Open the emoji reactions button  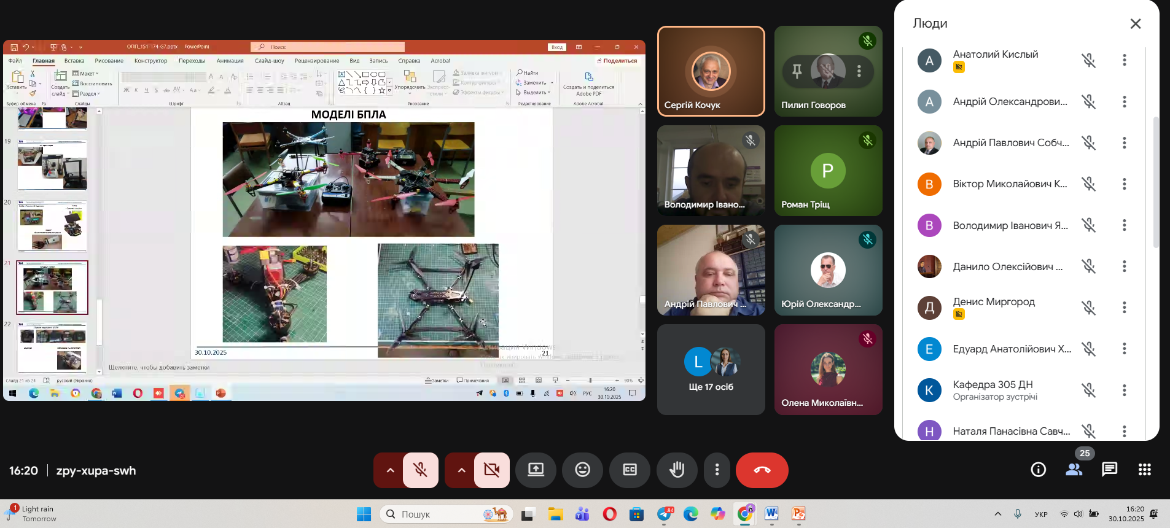(x=582, y=470)
